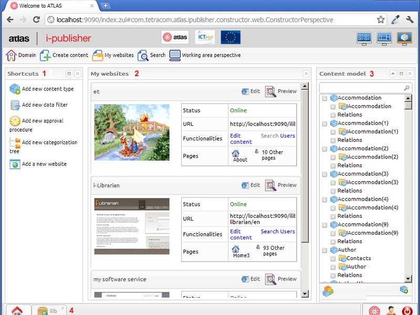Open the Search tool in the main toolbar
The image size is (420, 315).
tap(152, 55)
